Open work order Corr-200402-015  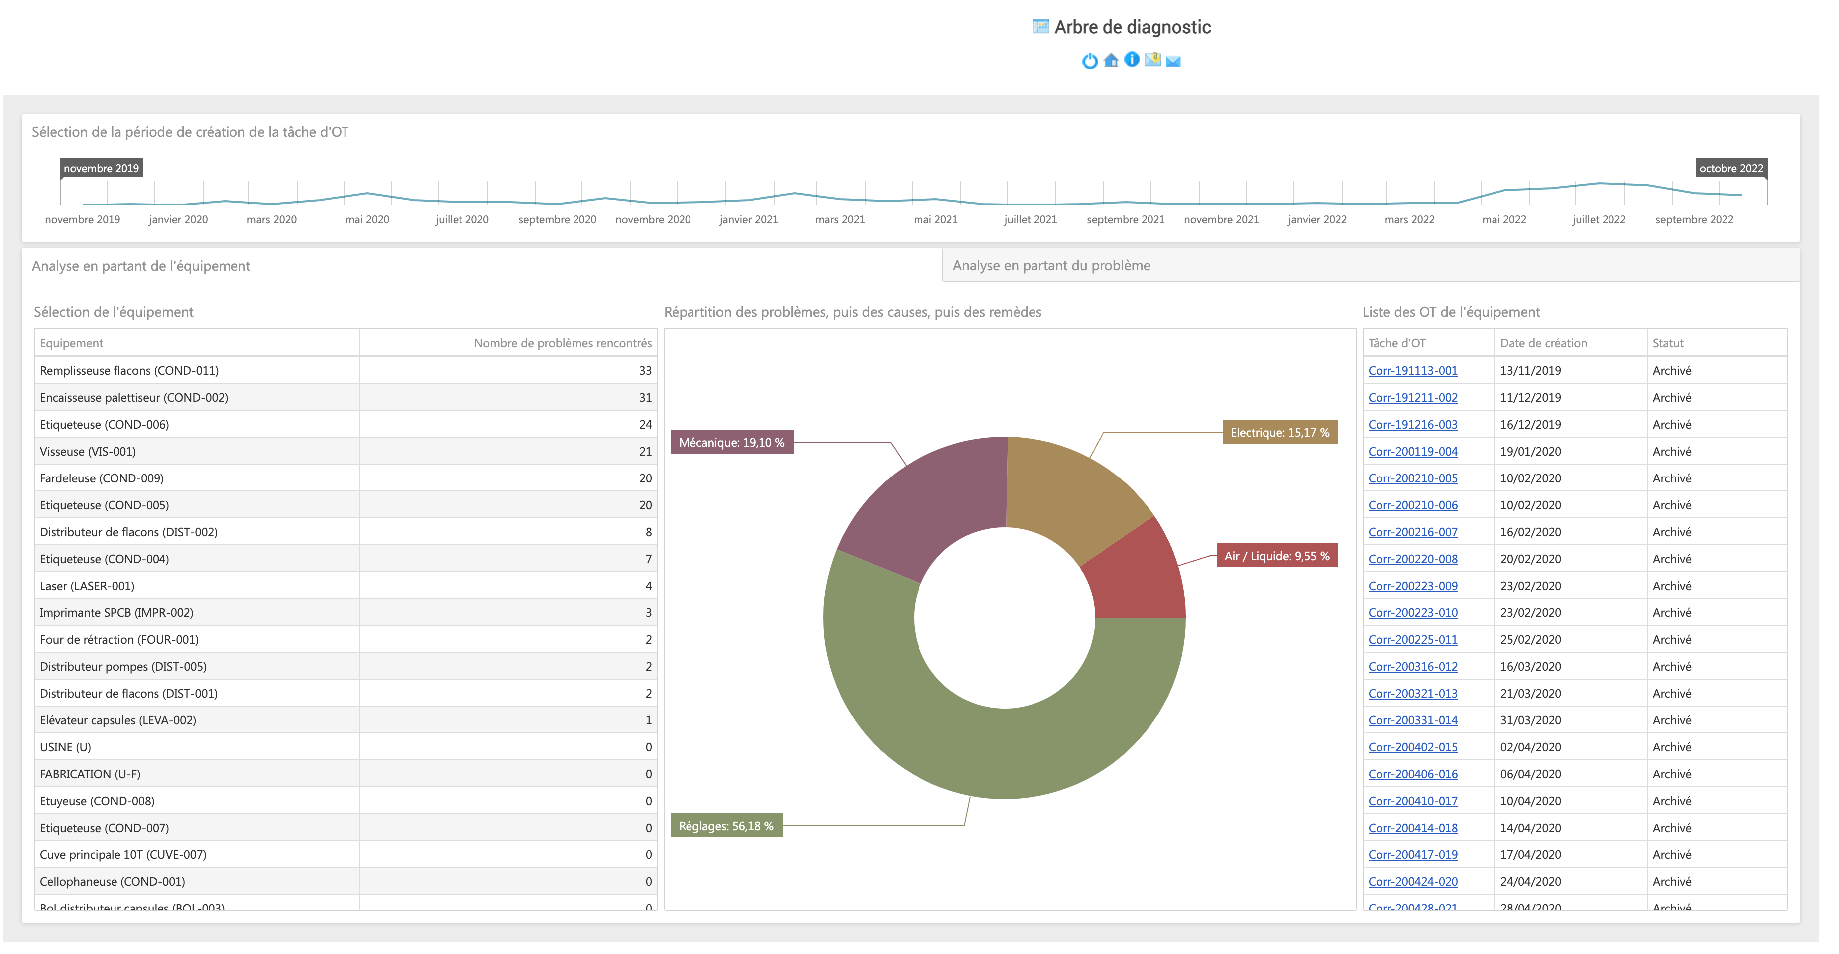click(1413, 748)
